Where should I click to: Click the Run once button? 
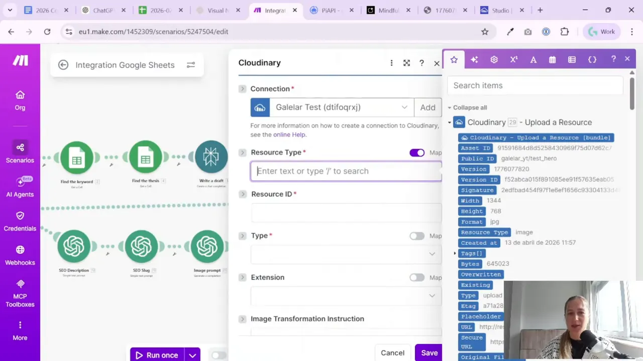pyautogui.click(x=157, y=355)
